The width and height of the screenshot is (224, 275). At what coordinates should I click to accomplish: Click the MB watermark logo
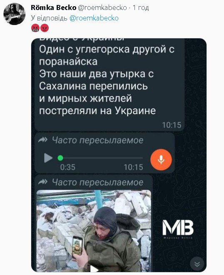(178, 229)
